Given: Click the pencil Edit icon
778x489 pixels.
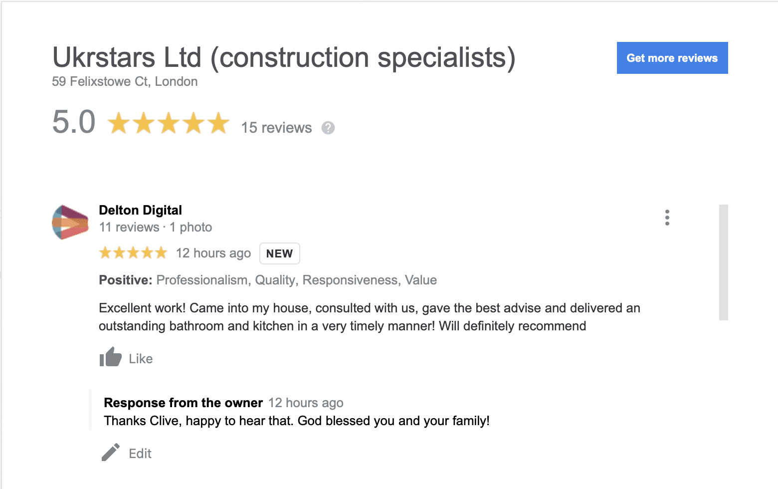Looking at the screenshot, I should pos(110,453).
